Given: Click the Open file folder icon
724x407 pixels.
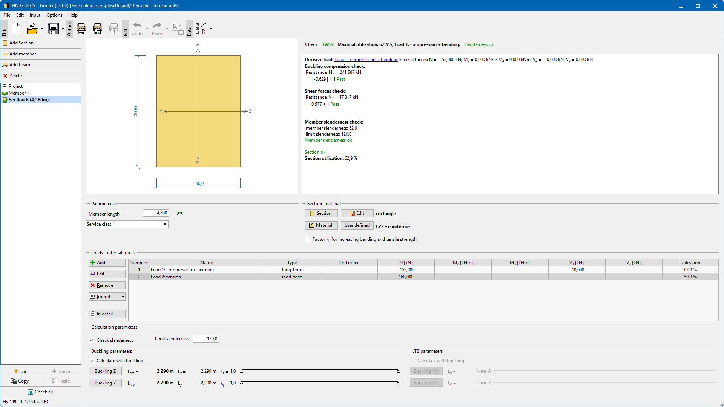Looking at the screenshot, I should [x=32, y=29].
